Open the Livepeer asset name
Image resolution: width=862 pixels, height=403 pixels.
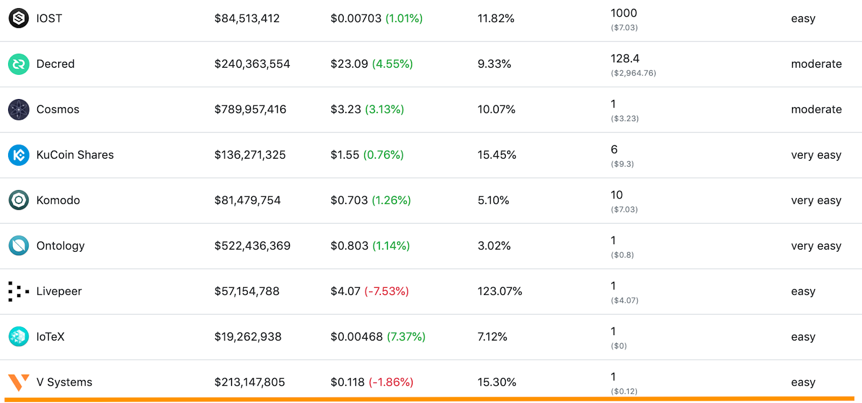pyautogui.click(x=59, y=291)
